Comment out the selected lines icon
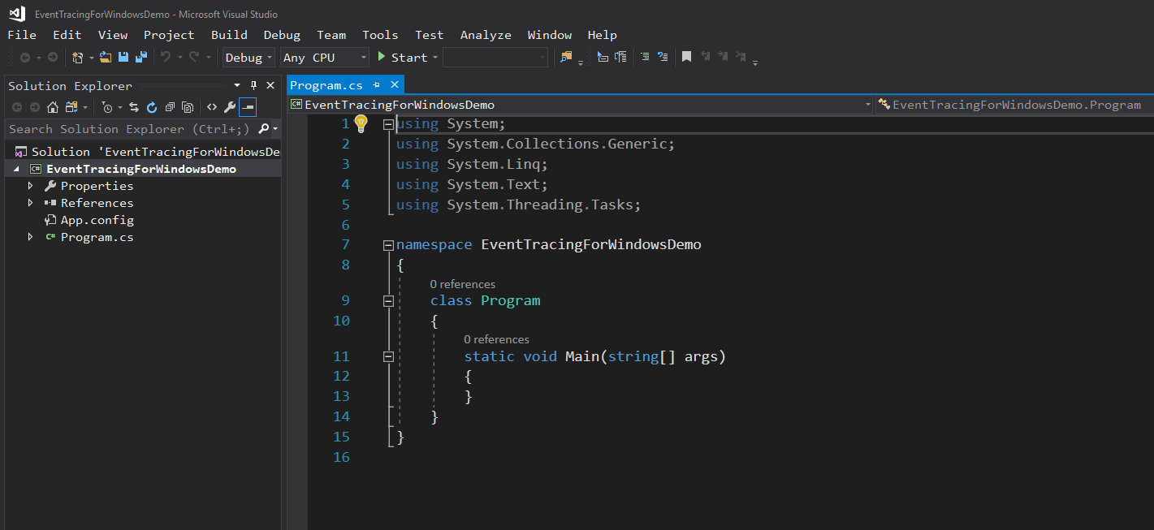The image size is (1154, 530). click(x=644, y=58)
